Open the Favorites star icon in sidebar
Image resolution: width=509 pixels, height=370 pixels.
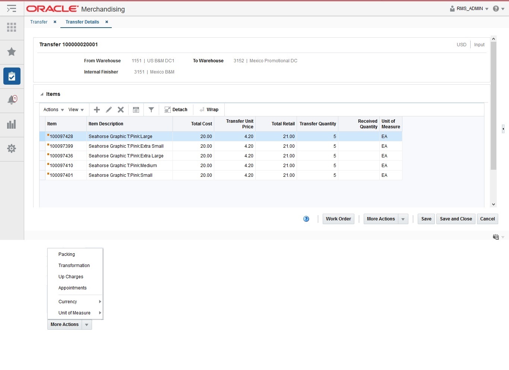pyautogui.click(x=12, y=52)
